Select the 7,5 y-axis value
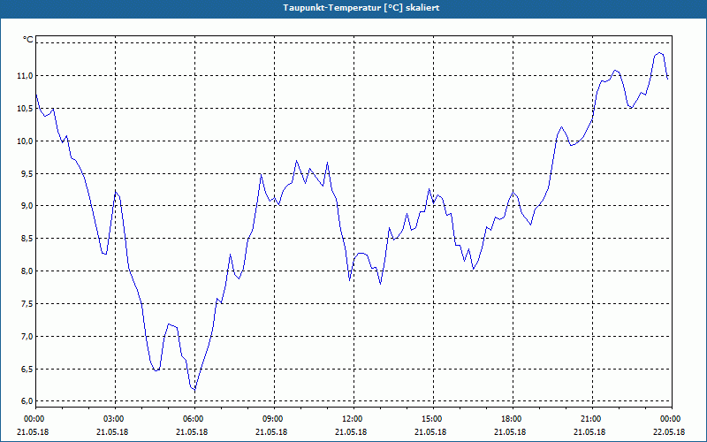Screen dimensions: 707x442 point(27,304)
